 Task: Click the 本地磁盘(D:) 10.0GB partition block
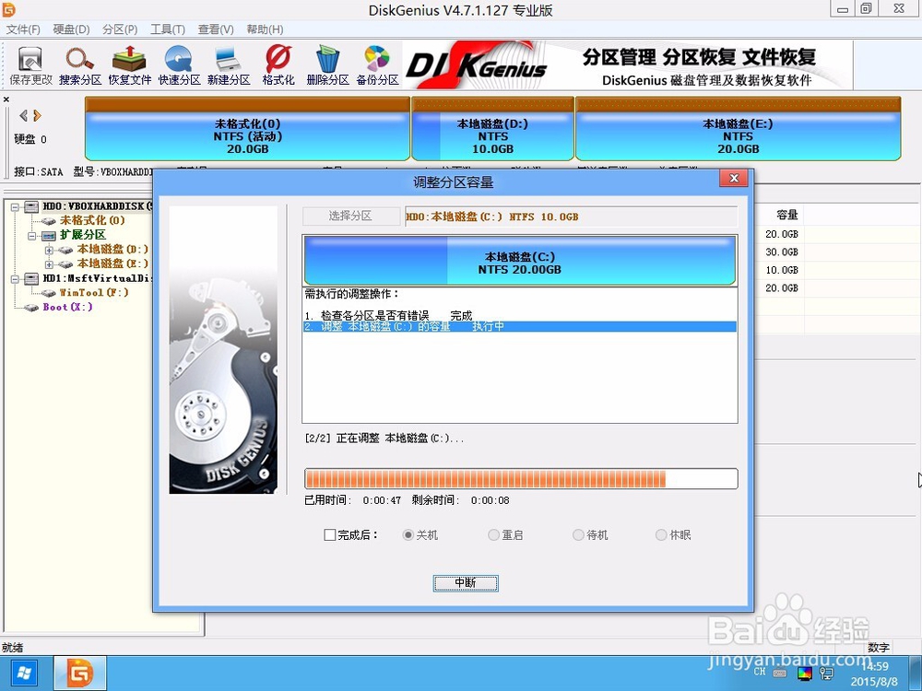(492, 129)
